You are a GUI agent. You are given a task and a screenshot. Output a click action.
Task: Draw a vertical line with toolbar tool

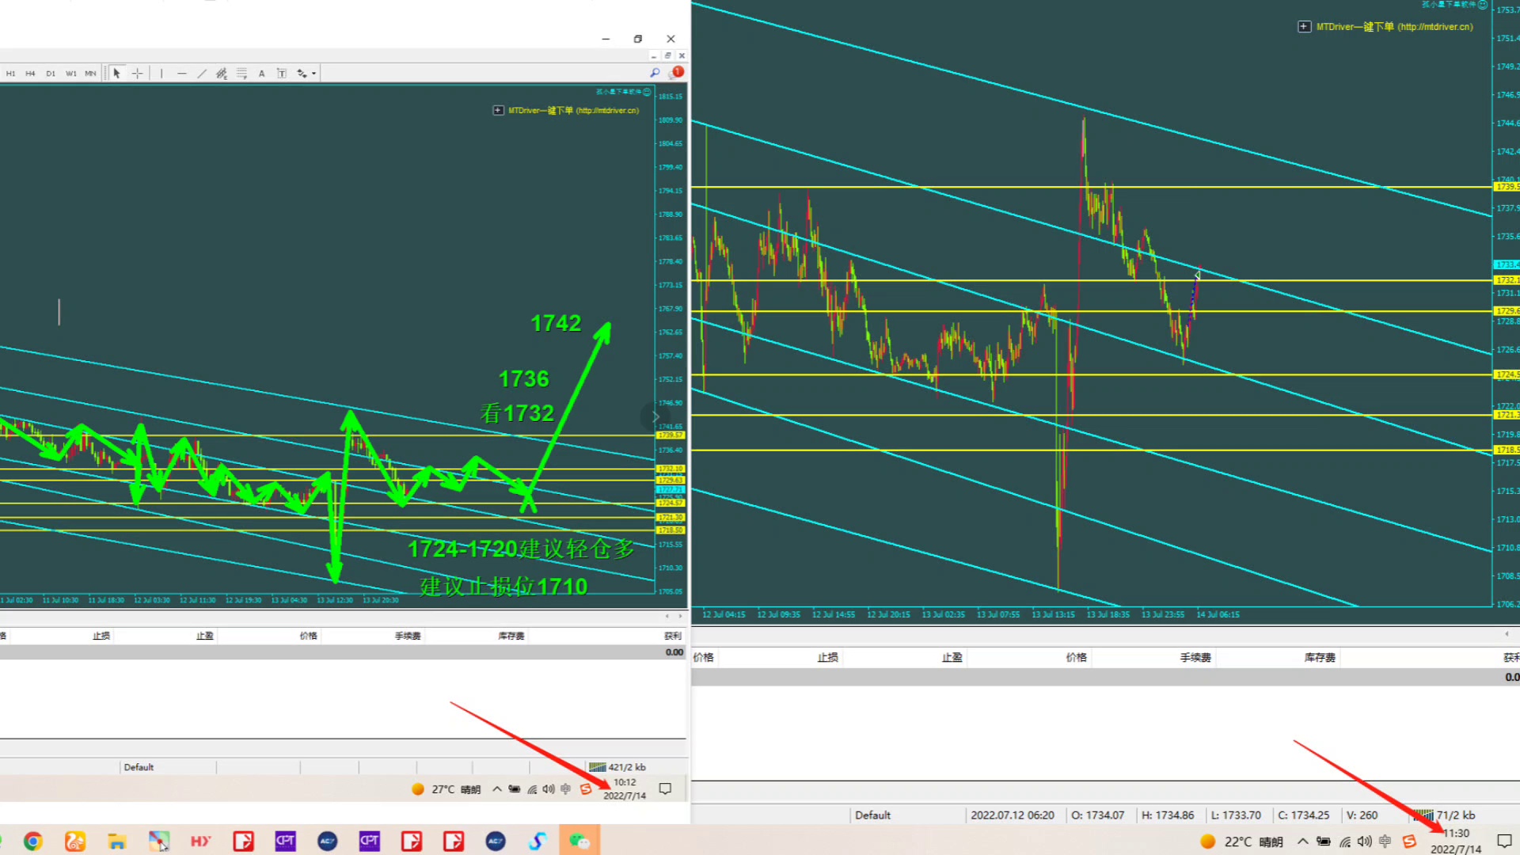click(x=161, y=73)
